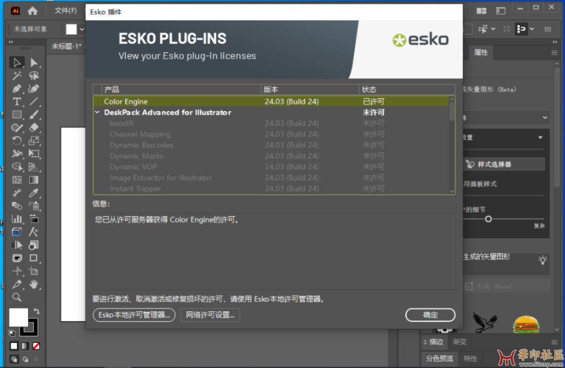Viewport: 565px width, 368px height.
Task: Reset default fill and stroke icon
Action: (12, 333)
